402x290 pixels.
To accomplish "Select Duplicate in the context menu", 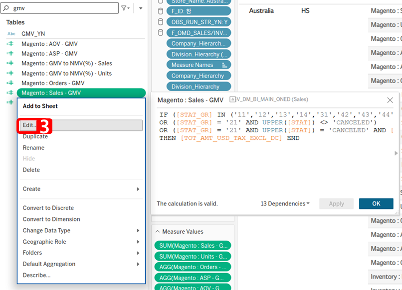I will point(35,136).
